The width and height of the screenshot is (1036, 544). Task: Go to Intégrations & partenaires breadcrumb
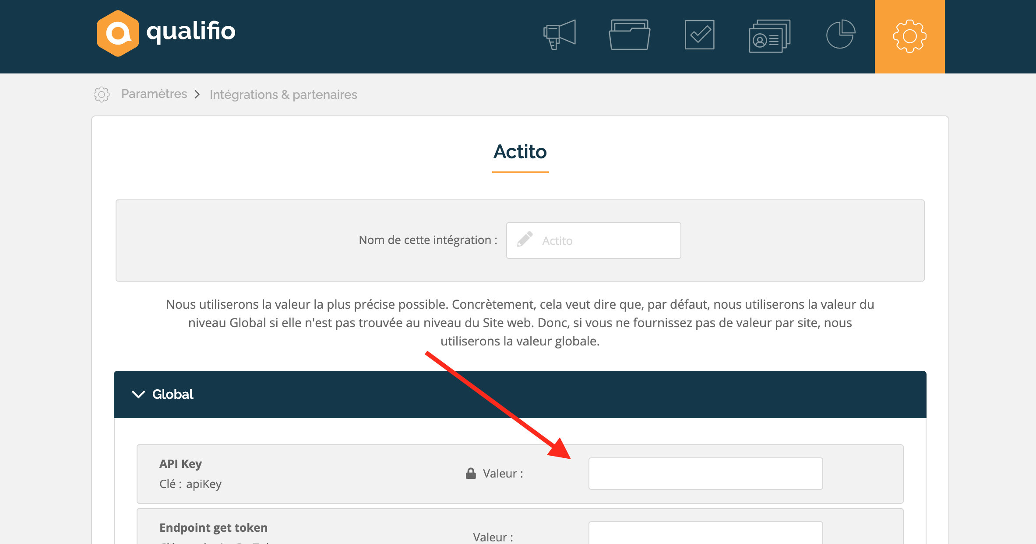pos(283,94)
